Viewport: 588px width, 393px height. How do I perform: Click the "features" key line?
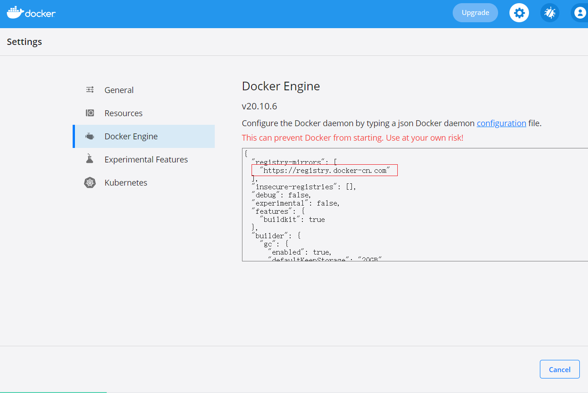[278, 211]
